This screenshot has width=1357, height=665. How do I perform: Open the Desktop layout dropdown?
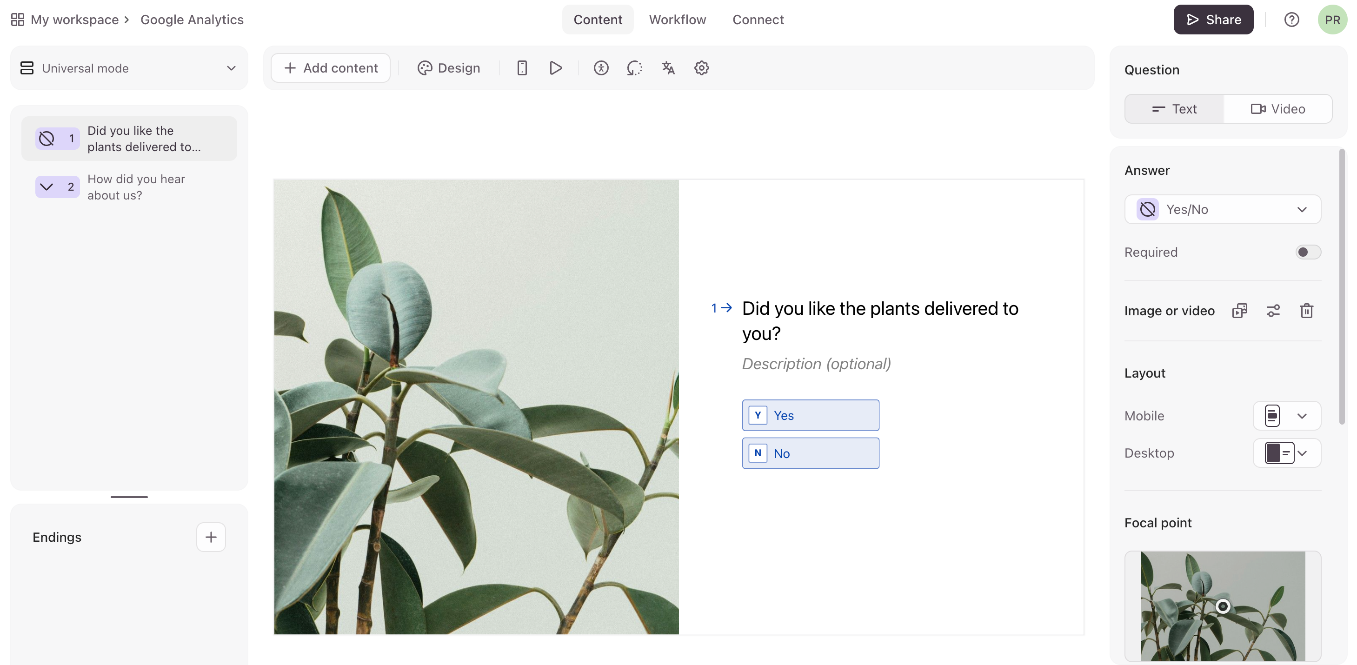(x=1286, y=453)
